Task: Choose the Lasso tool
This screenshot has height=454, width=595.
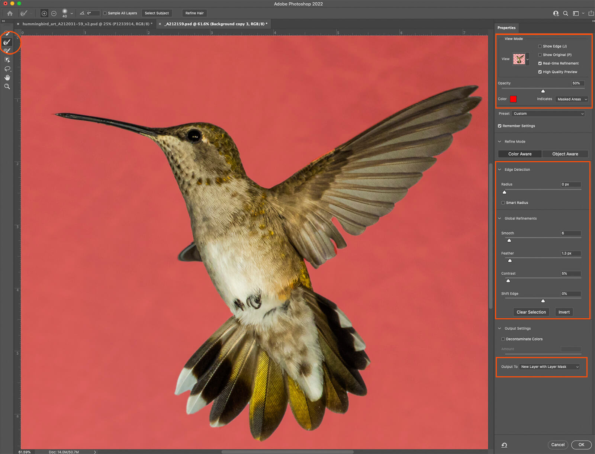Action: 7,69
